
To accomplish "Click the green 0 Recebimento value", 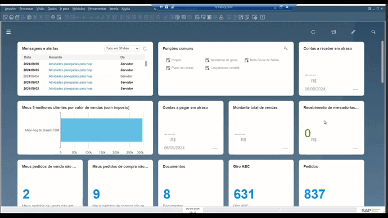I will (x=308, y=134).
